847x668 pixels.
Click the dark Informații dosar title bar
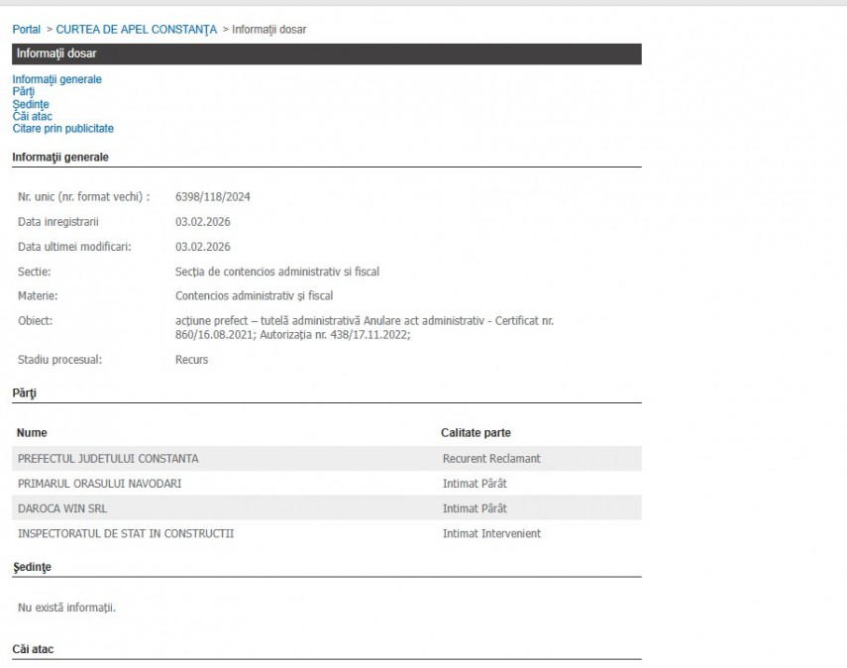pos(326,54)
